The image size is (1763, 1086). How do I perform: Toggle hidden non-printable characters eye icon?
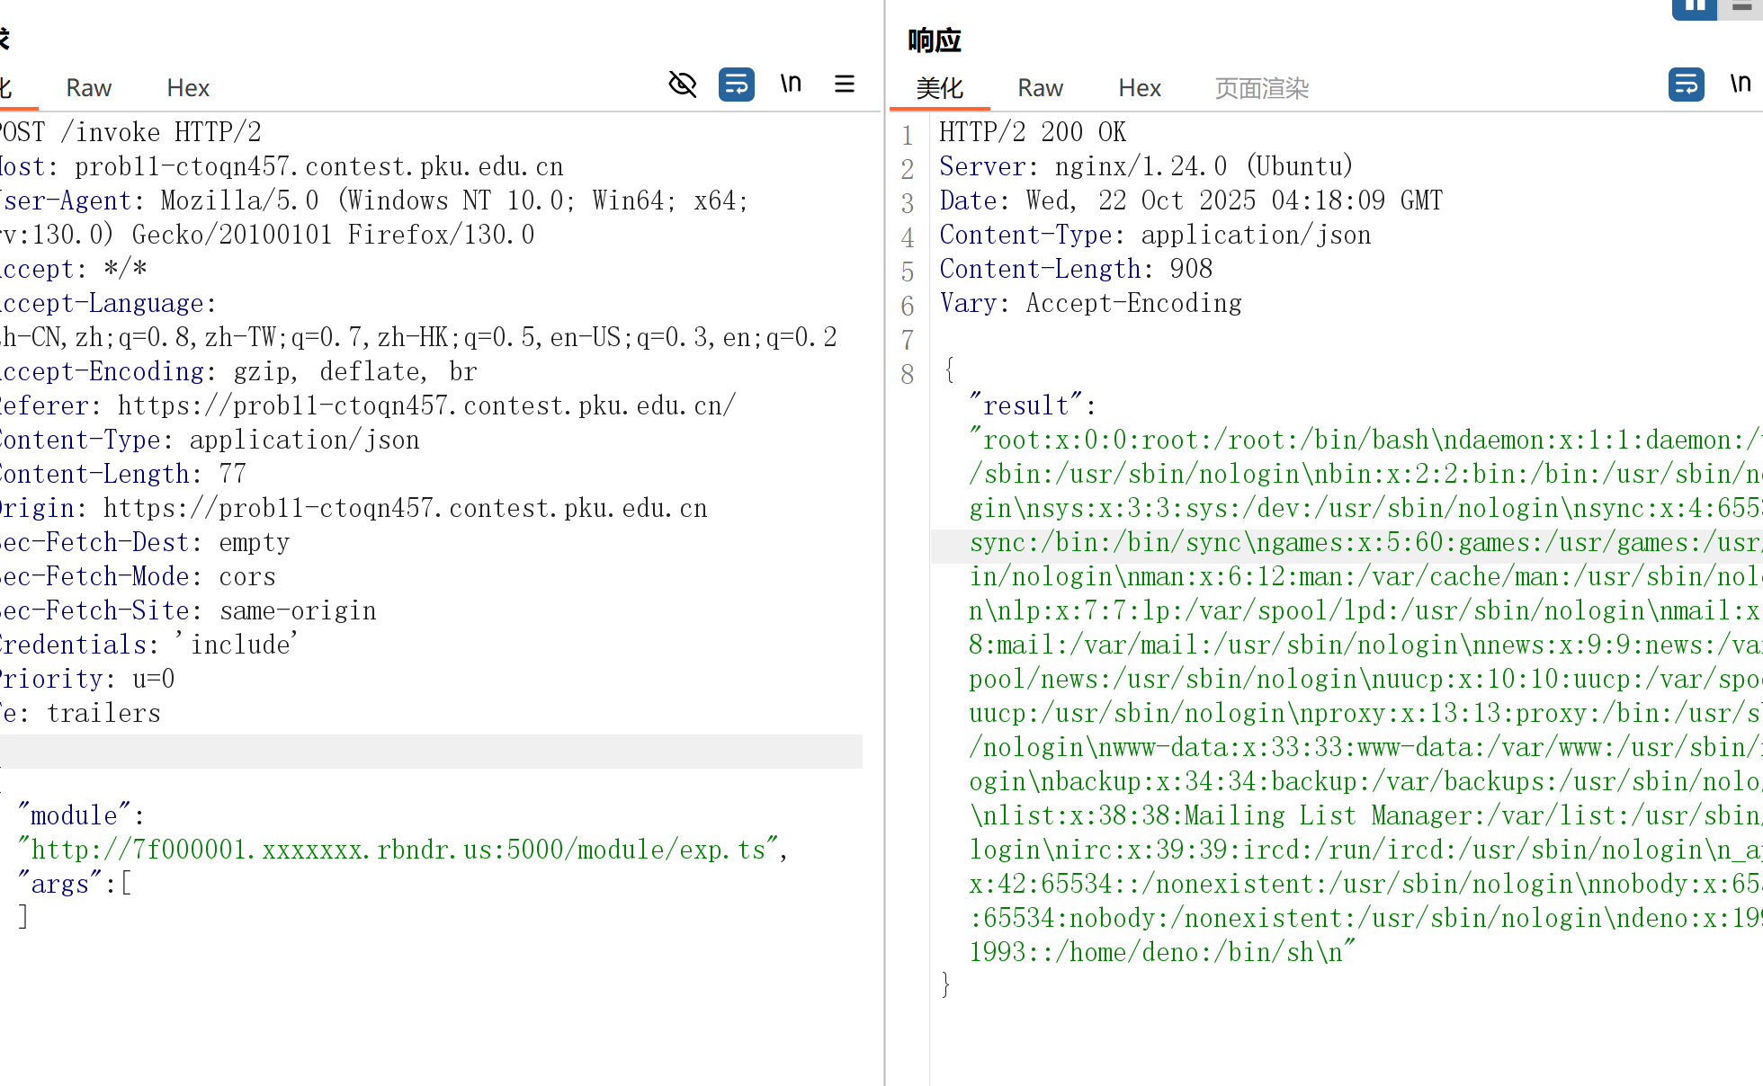(x=683, y=85)
